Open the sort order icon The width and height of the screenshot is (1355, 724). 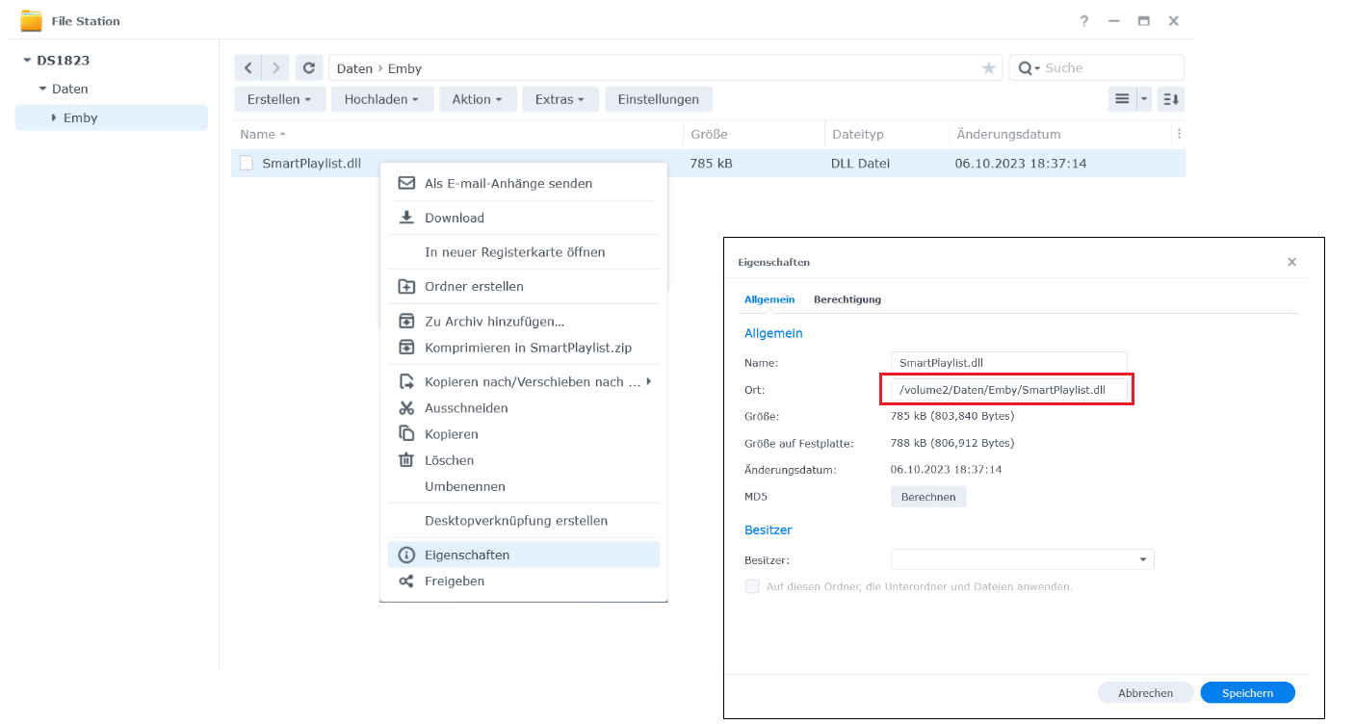coord(1171,99)
